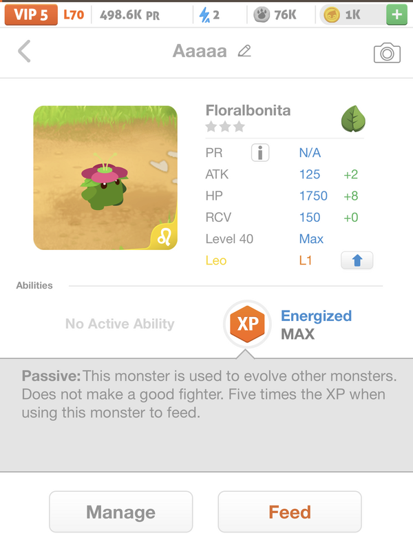Tap the lightning energy counter
Viewport: 413px width, 551px height.
coord(209,14)
